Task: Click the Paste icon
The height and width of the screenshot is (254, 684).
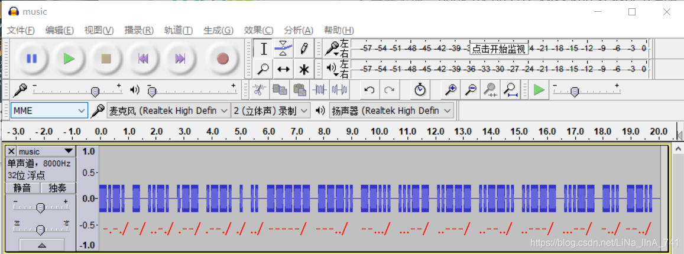Action: 299,90
